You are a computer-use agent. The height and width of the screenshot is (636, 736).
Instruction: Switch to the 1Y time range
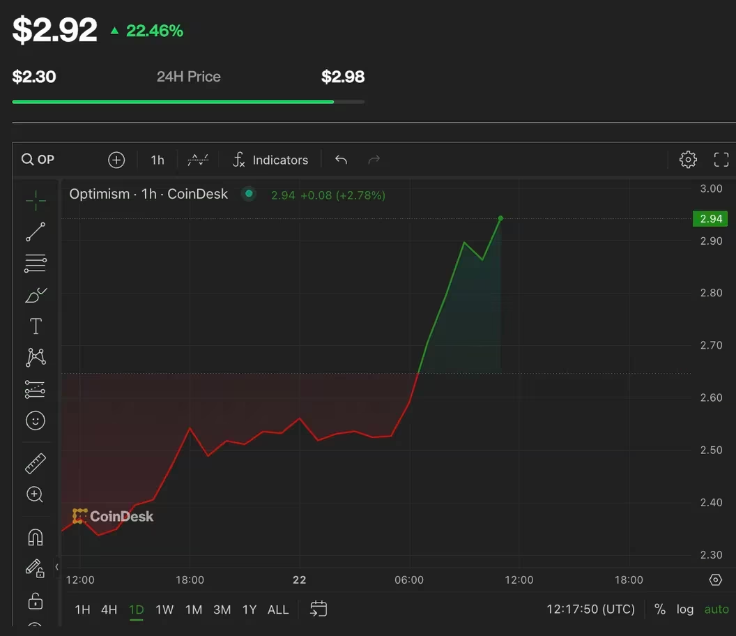250,610
